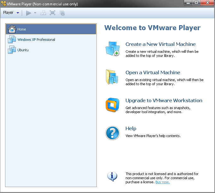Click the VMware Workstation logo icon
Screen dimensions: 215x193
[x=113, y=105]
